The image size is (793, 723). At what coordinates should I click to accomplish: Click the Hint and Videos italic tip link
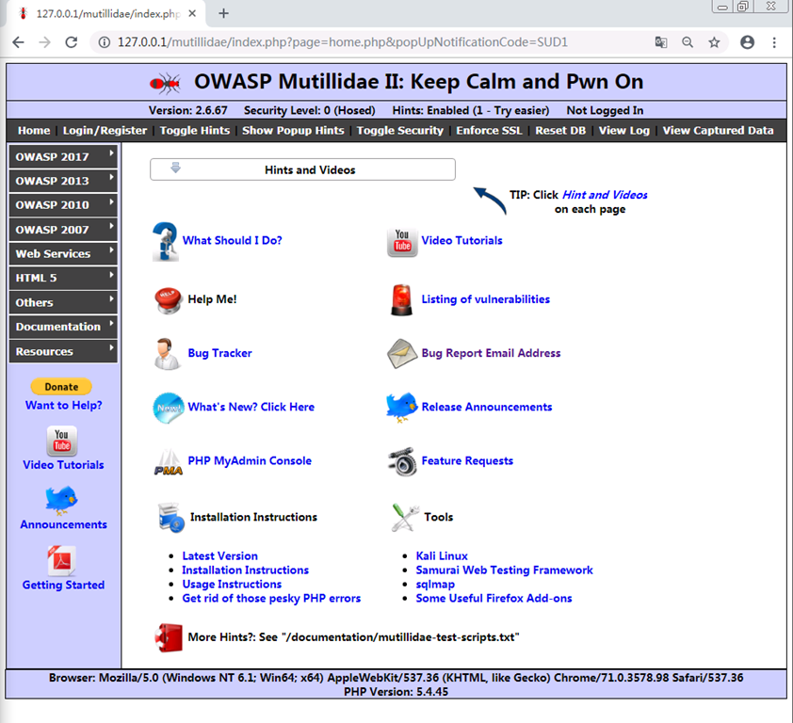tap(605, 195)
